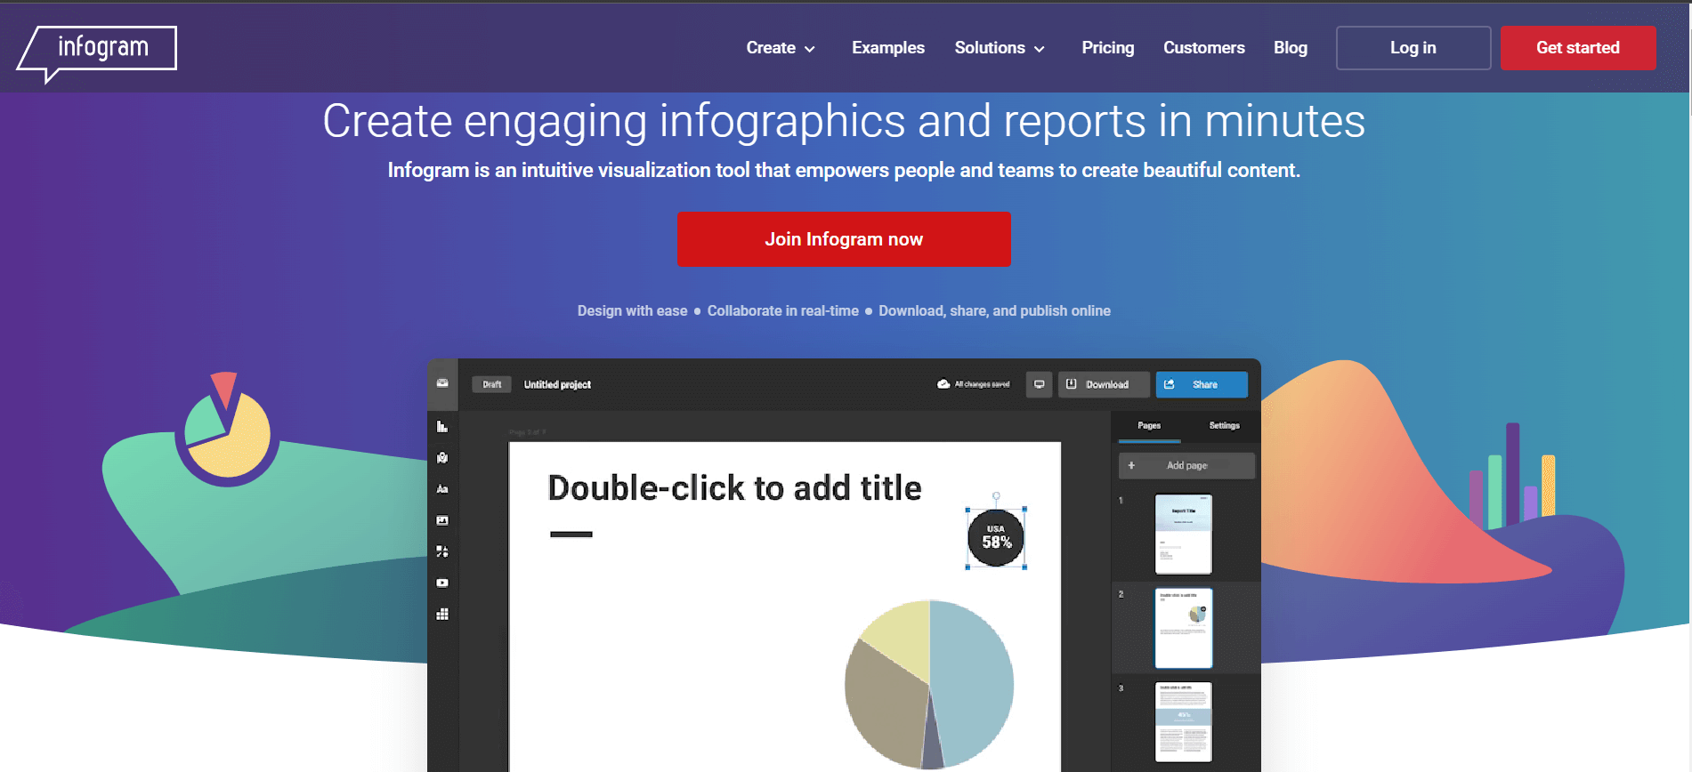
Task: Click the 'Double-click to add title' heading
Action: pos(734,488)
